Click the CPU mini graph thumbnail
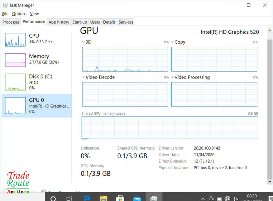Screen dimensions: 273x201 point(15,40)
